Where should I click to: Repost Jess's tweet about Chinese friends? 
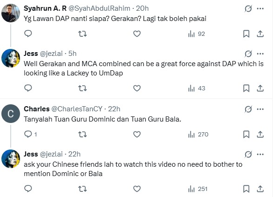tap(82, 189)
